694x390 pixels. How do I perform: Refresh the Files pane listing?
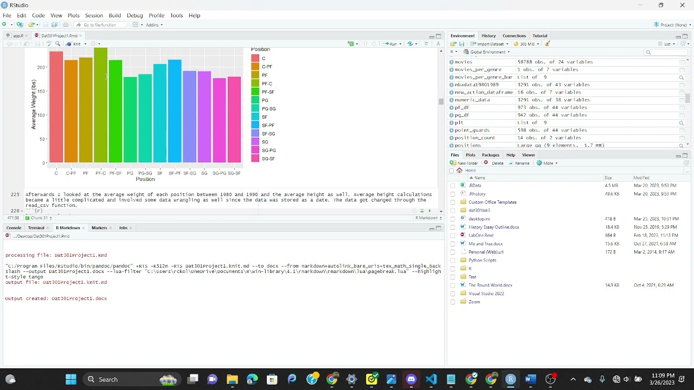[x=686, y=163]
